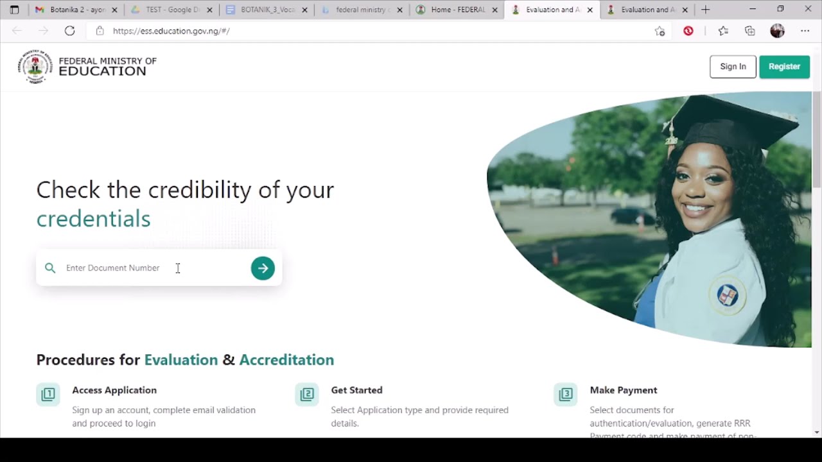Click the 'Access Application' heading
This screenshot has height=462, width=822.
pos(114,390)
